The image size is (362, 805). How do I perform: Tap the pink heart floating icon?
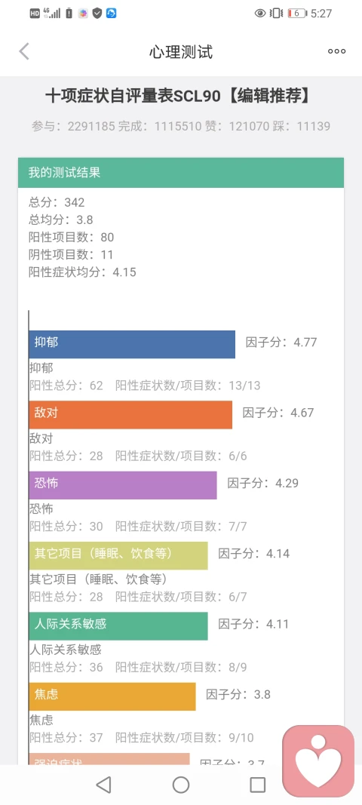coord(318,760)
